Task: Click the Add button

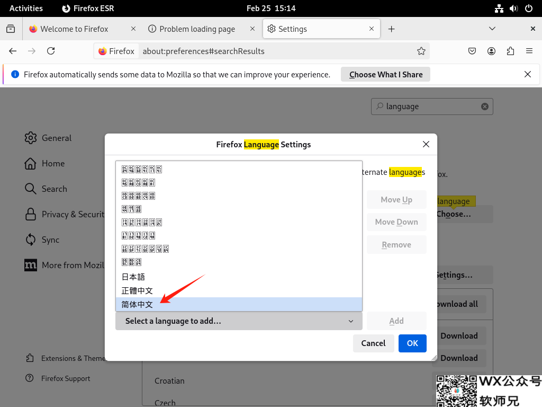Action: [x=396, y=321]
